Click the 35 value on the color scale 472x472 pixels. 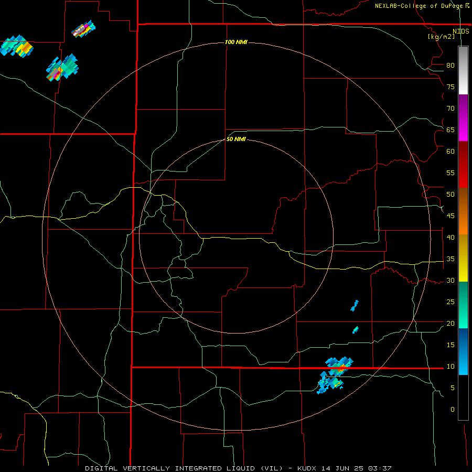tap(450, 259)
